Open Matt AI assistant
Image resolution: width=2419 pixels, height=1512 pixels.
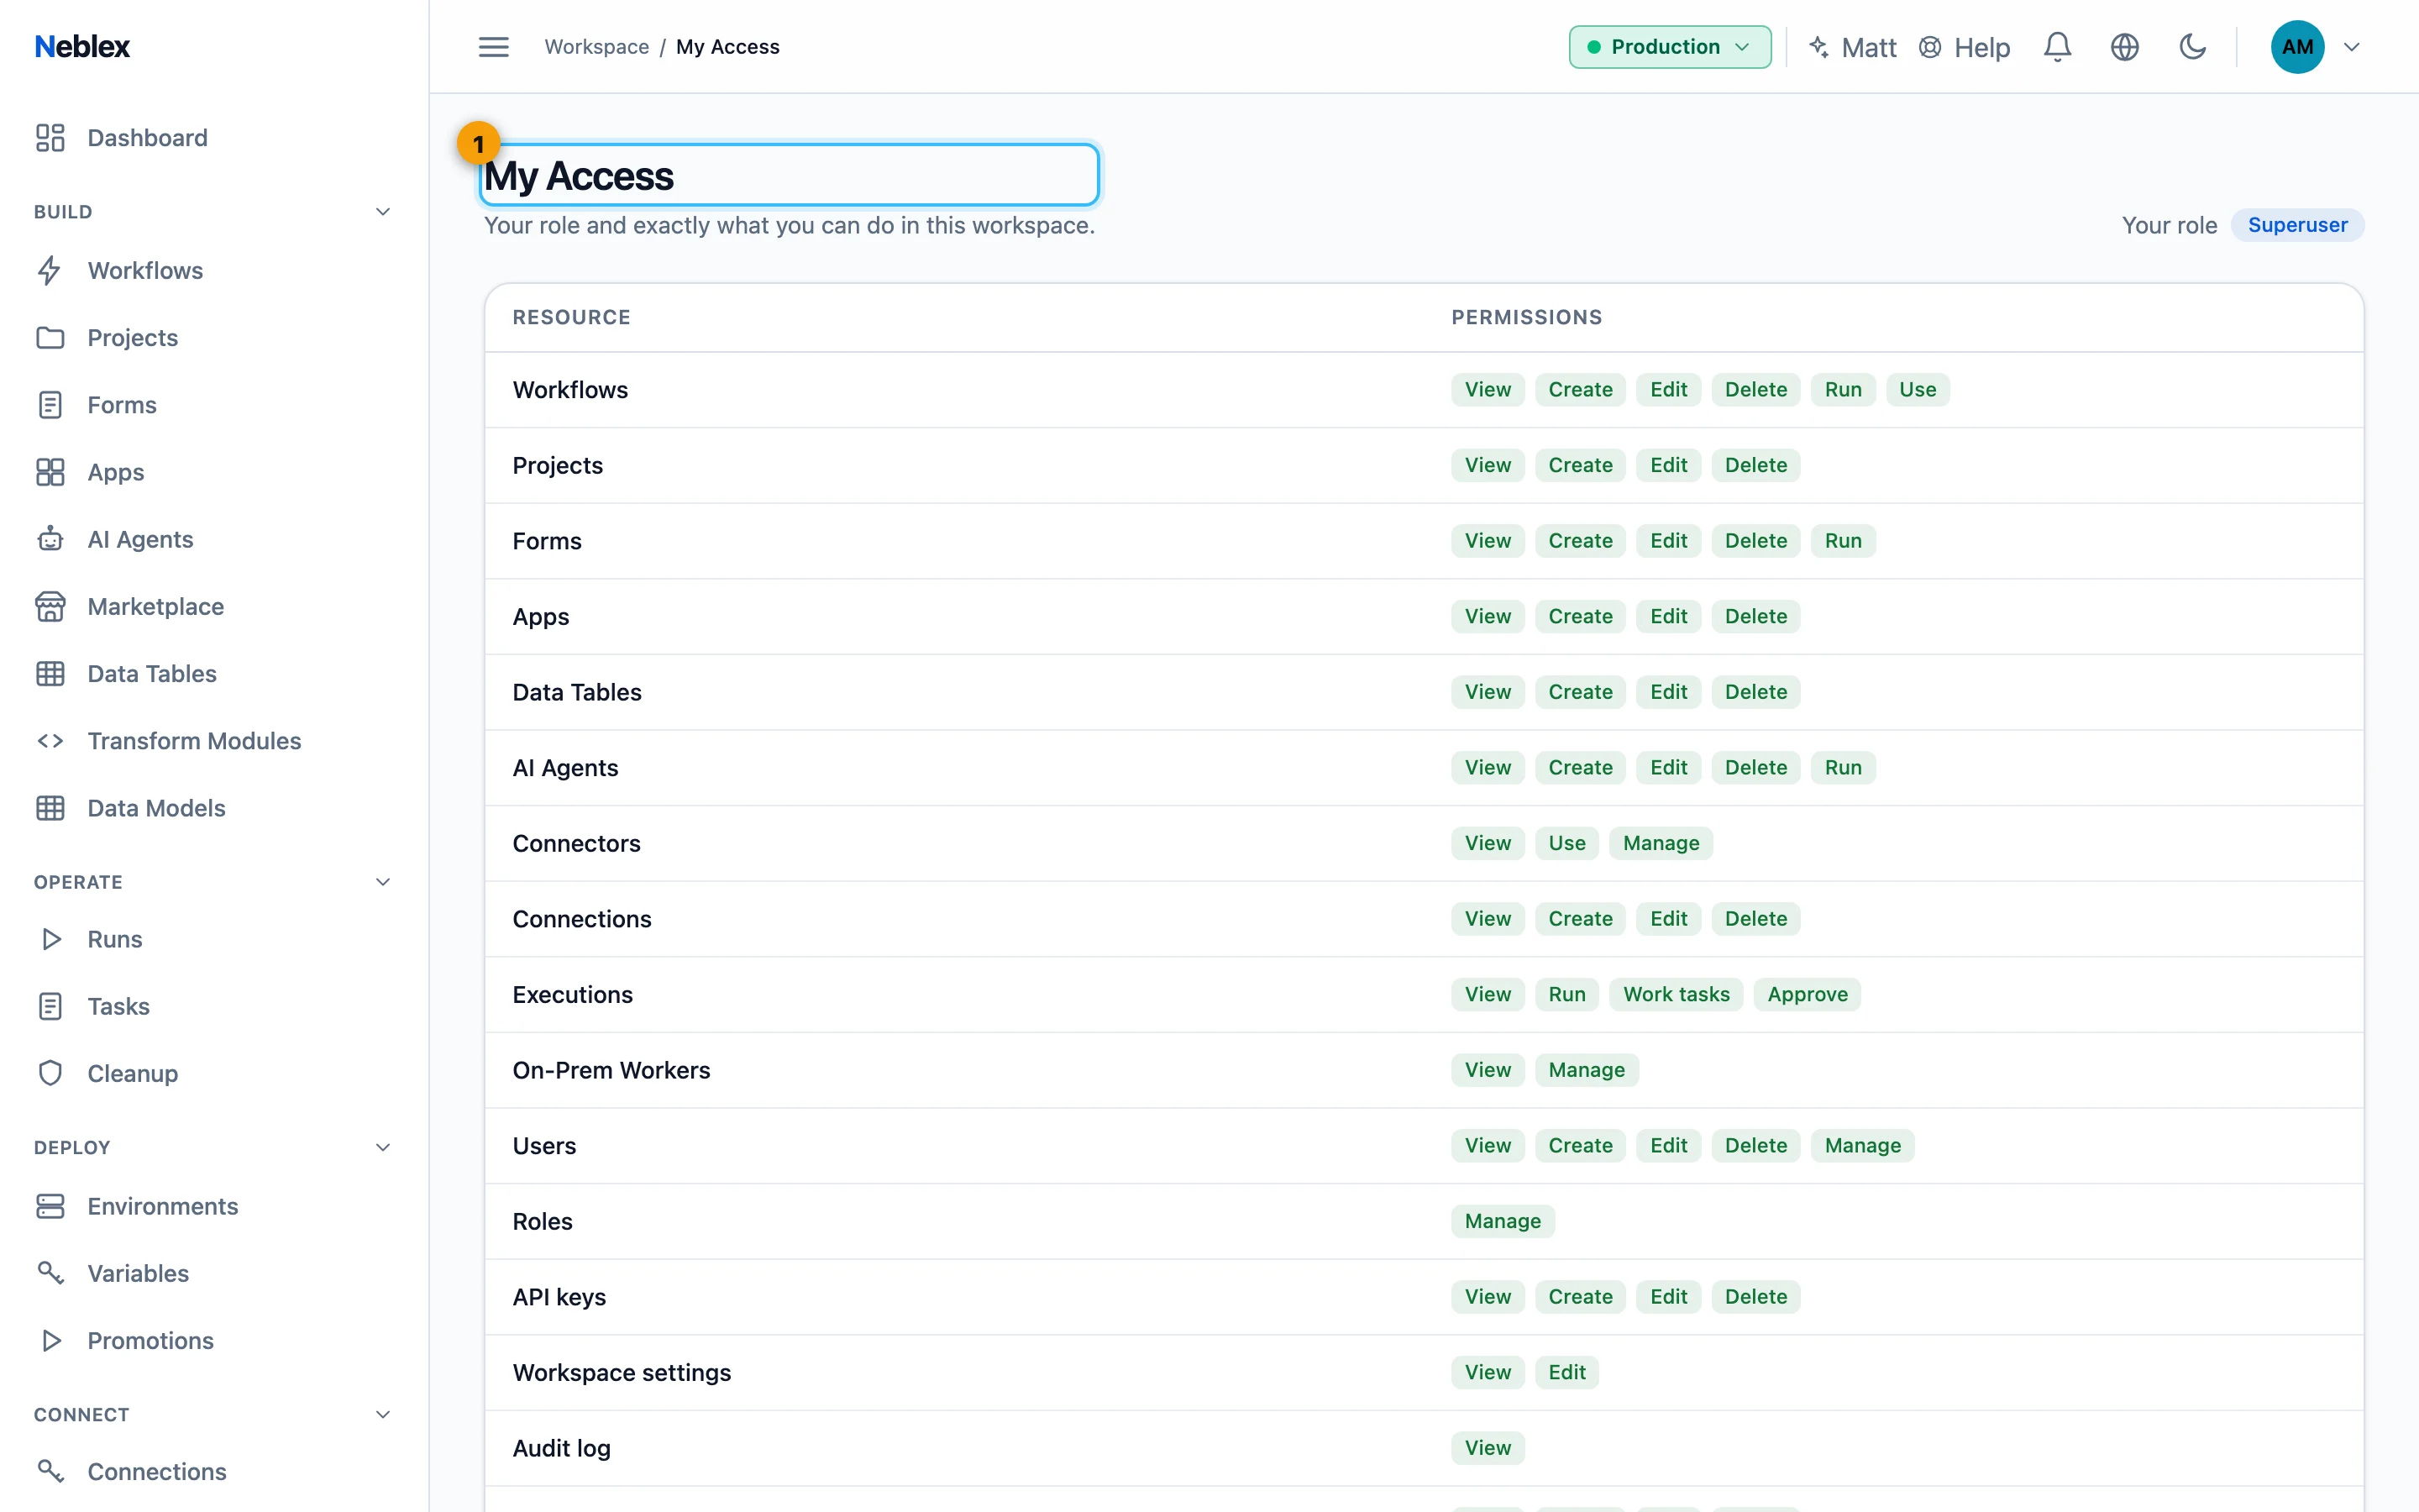click(1852, 47)
